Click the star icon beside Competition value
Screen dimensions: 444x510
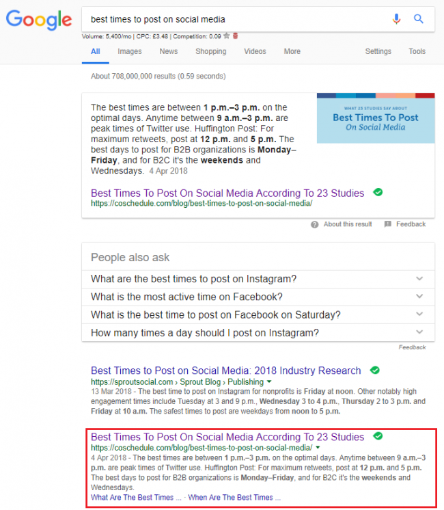tap(227, 36)
